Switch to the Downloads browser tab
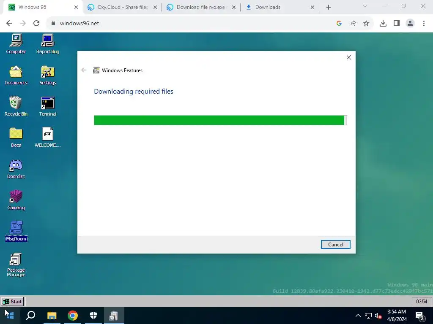433x324 pixels. [x=280, y=8]
